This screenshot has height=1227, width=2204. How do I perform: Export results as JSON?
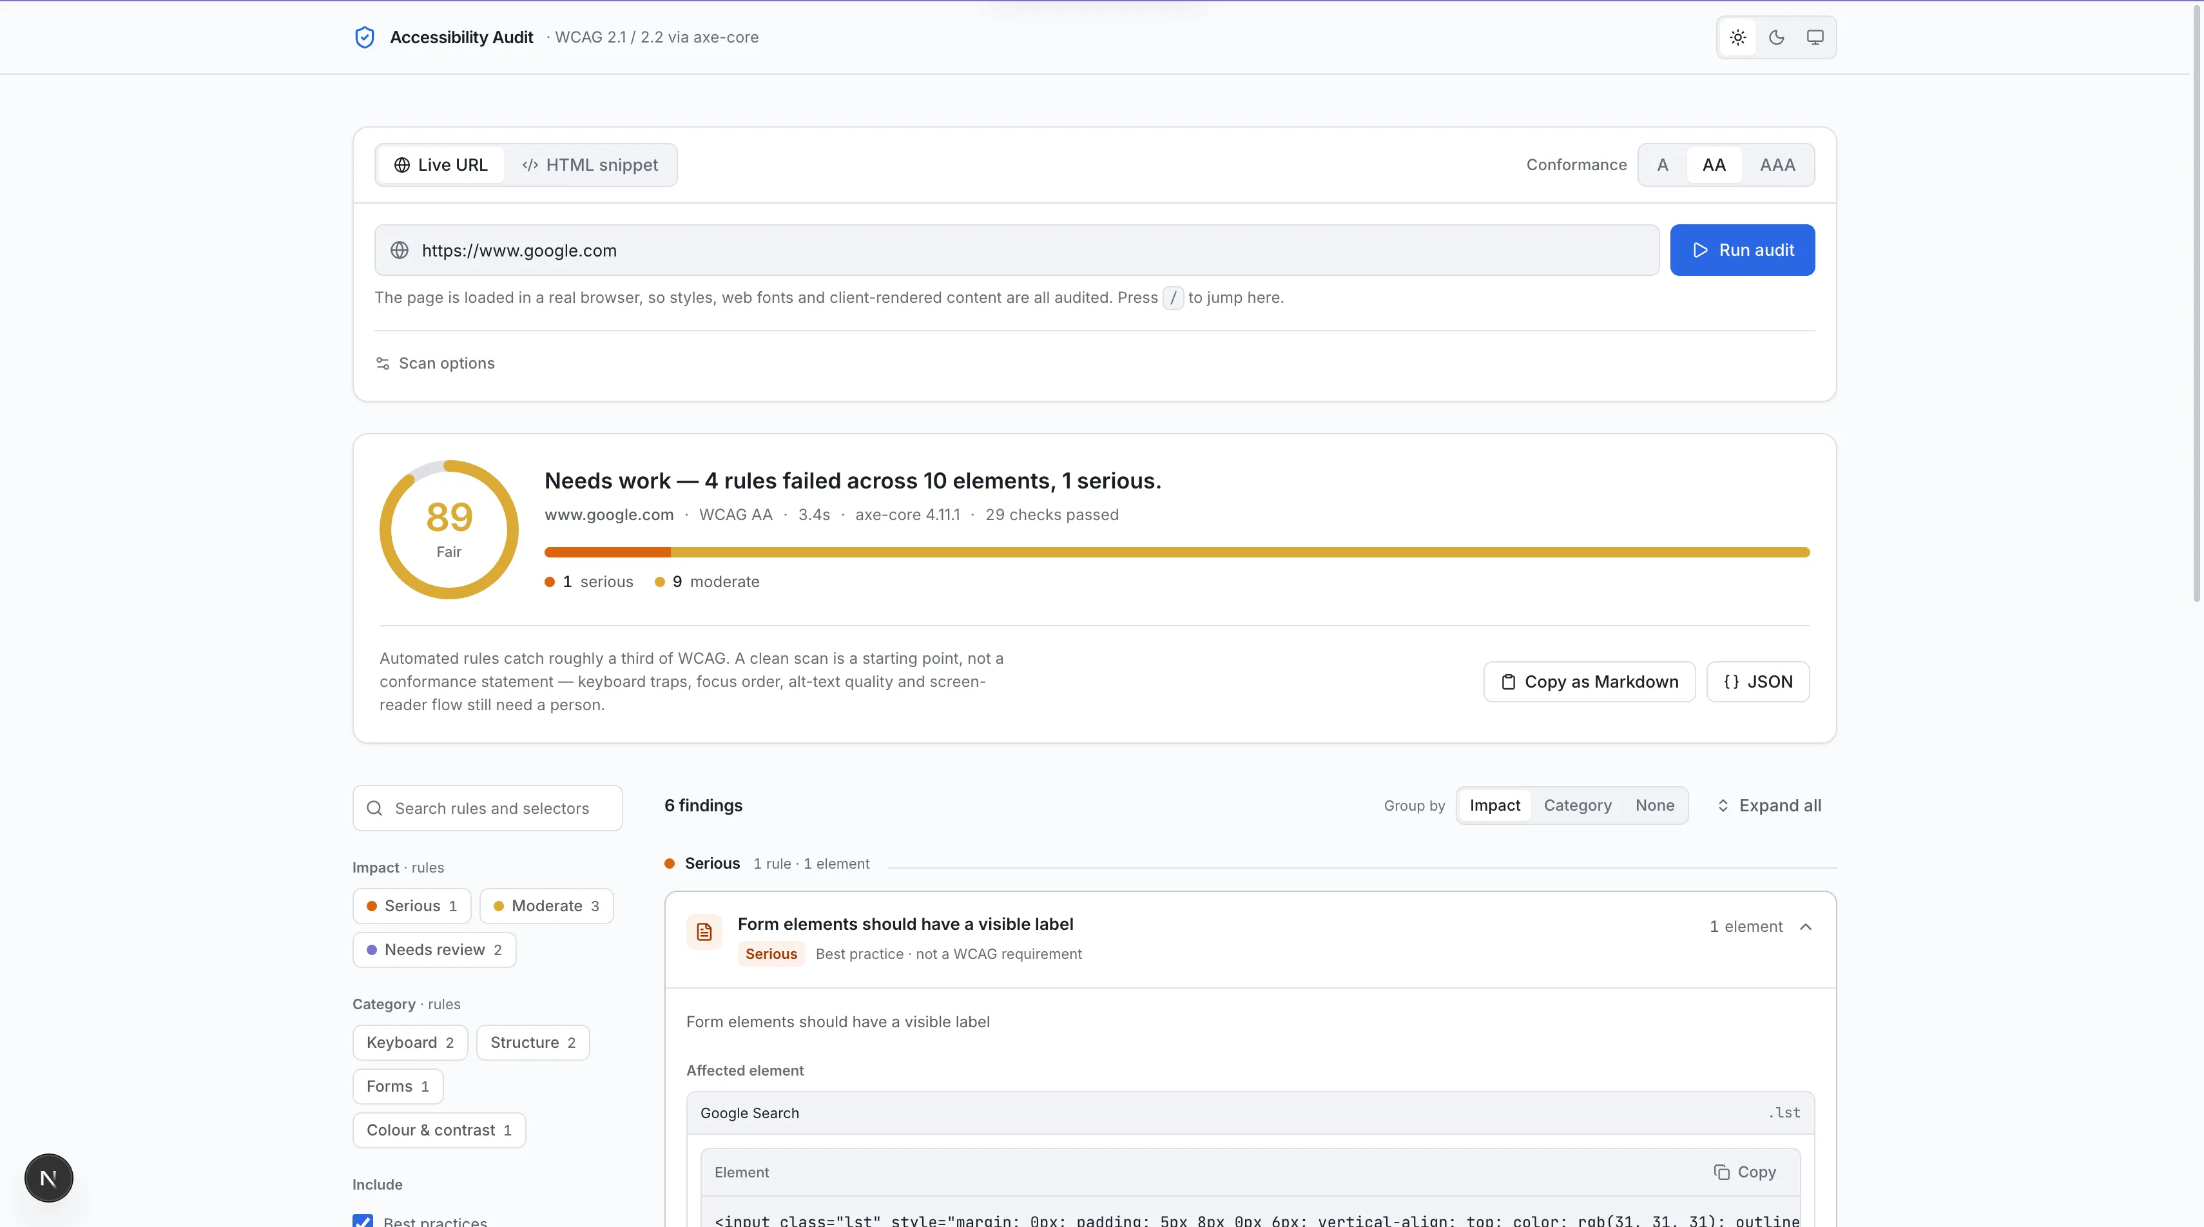click(1757, 682)
